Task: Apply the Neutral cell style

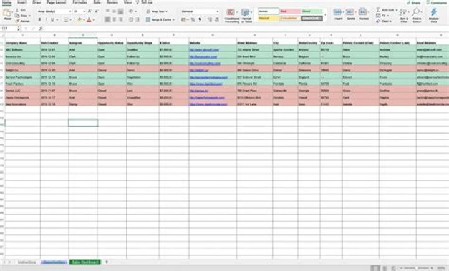Action: (x=268, y=18)
